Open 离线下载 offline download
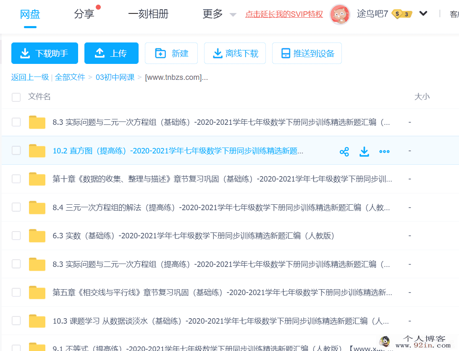Image resolution: width=459 pixels, height=351 pixels. [x=235, y=53]
